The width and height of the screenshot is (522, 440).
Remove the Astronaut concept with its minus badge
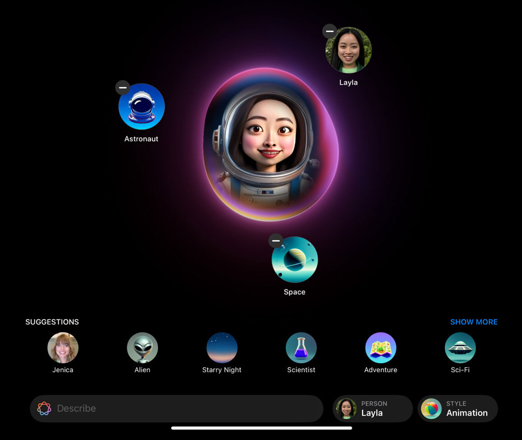coord(123,88)
